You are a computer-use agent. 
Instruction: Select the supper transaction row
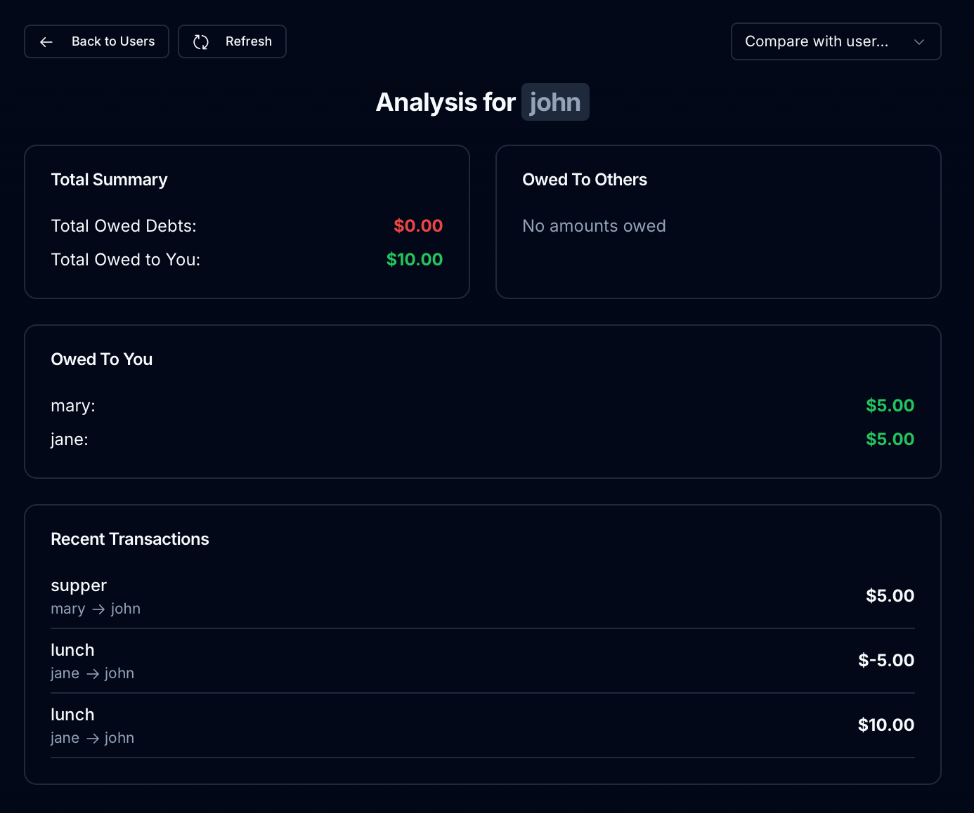pos(483,596)
